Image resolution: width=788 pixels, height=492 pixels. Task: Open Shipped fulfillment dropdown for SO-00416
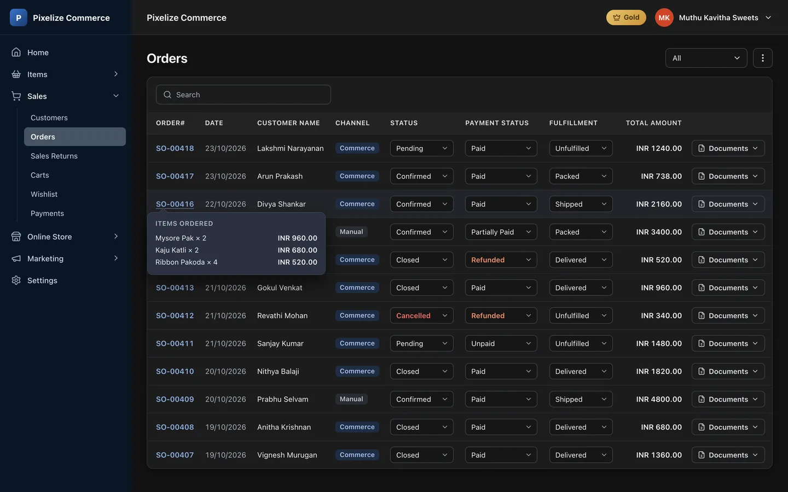click(x=581, y=204)
